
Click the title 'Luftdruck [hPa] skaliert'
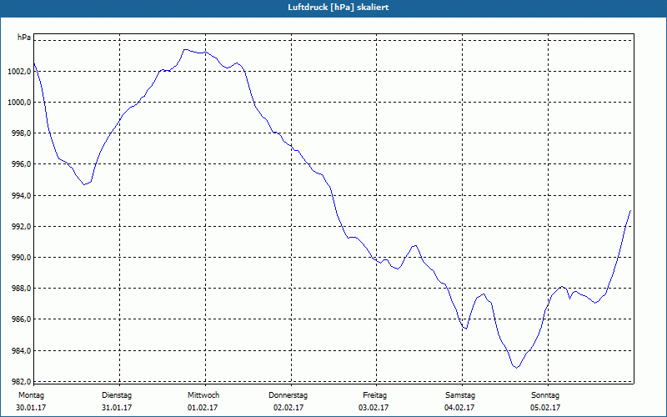click(x=339, y=8)
